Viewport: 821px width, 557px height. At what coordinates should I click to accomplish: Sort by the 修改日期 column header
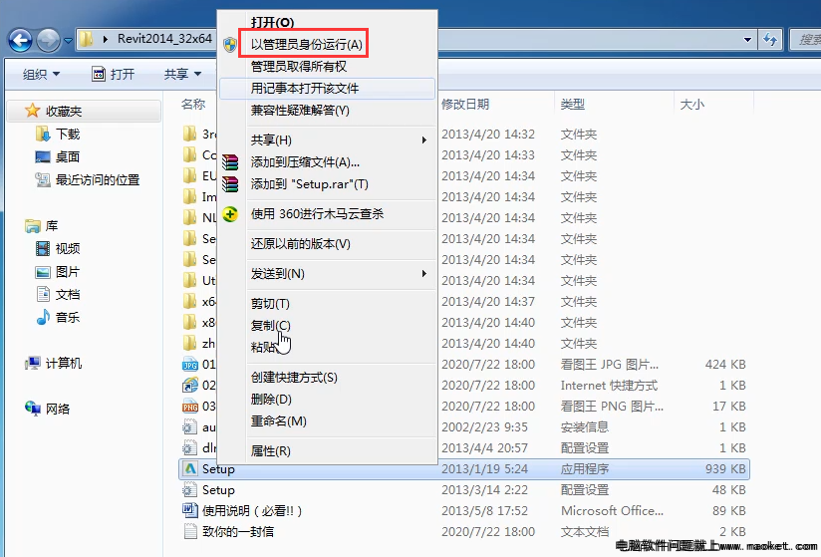click(465, 105)
